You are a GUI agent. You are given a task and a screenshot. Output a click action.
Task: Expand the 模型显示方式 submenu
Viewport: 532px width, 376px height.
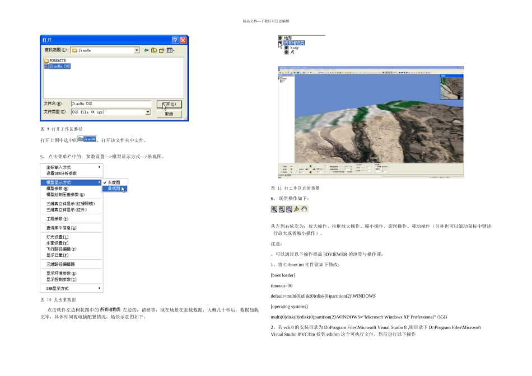tap(71, 182)
